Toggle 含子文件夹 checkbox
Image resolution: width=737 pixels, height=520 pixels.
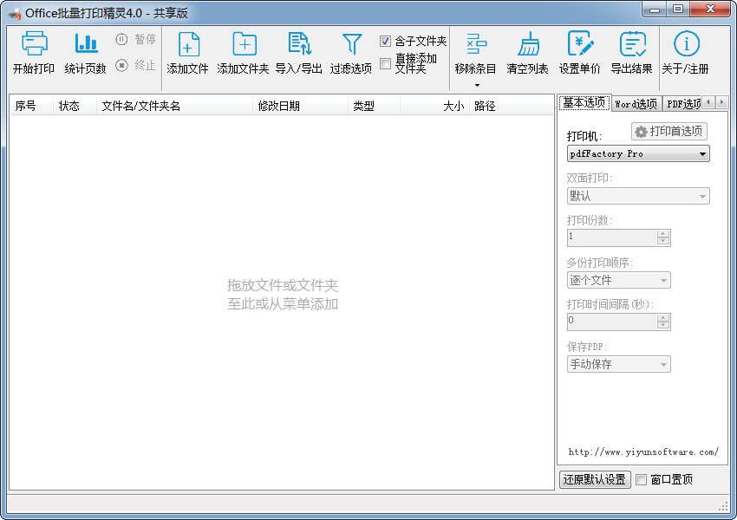385,42
